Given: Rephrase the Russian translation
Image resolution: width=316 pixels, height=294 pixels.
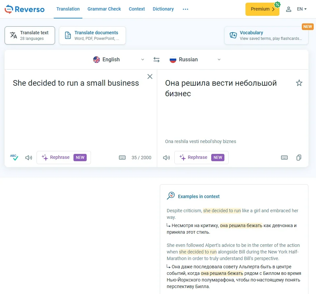Looking at the screenshot, I should click(x=201, y=158).
